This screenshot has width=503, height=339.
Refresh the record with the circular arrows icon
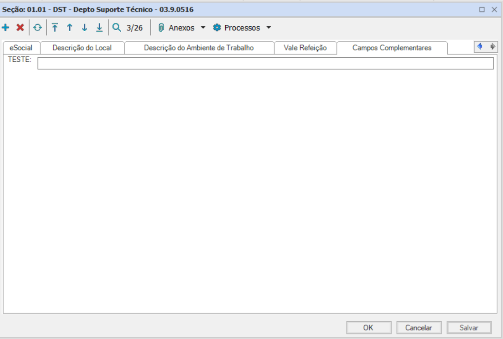[x=38, y=28]
